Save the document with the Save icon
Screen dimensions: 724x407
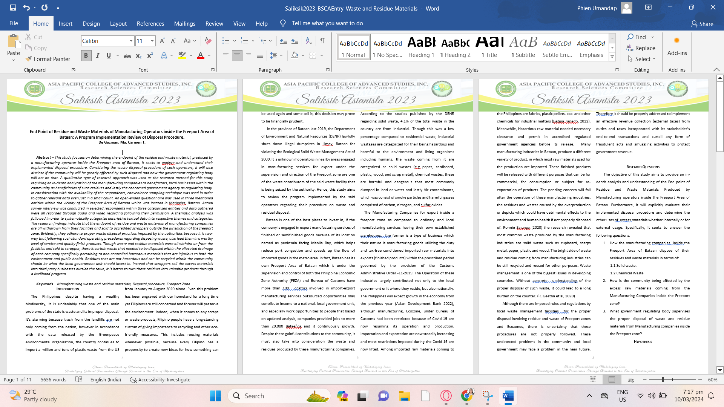click(13, 8)
